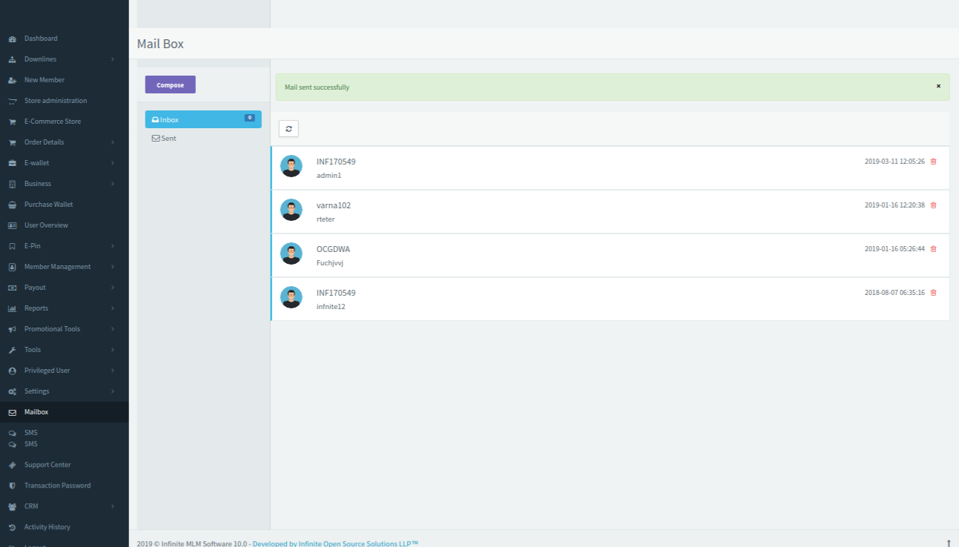Expand the Payout submenu chevron
Image resolution: width=959 pixels, height=547 pixels.
click(x=113, y=288)
